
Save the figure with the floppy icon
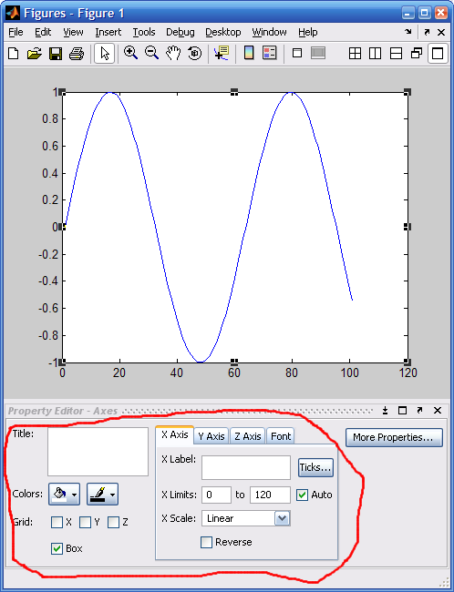56,53
